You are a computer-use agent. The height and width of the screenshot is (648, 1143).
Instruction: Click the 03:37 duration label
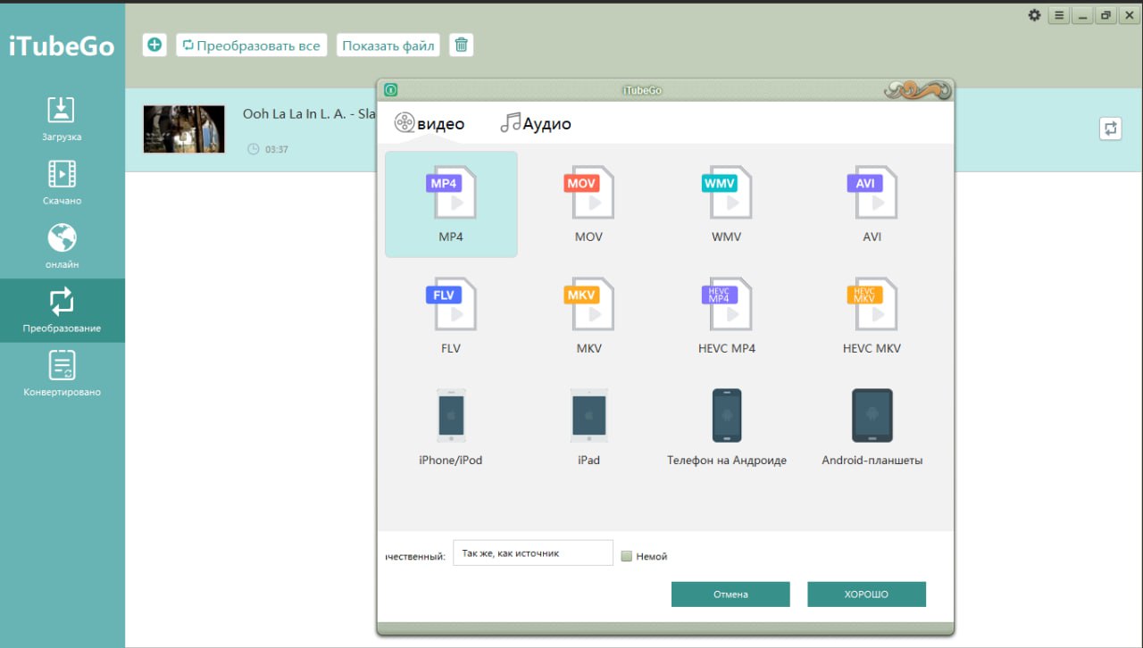point(277,149)
